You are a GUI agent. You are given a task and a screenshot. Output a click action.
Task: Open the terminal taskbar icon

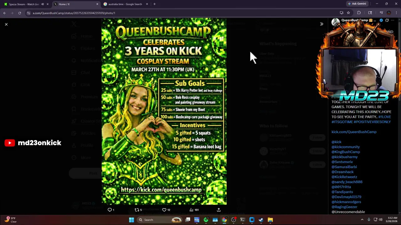pos(242,220)
